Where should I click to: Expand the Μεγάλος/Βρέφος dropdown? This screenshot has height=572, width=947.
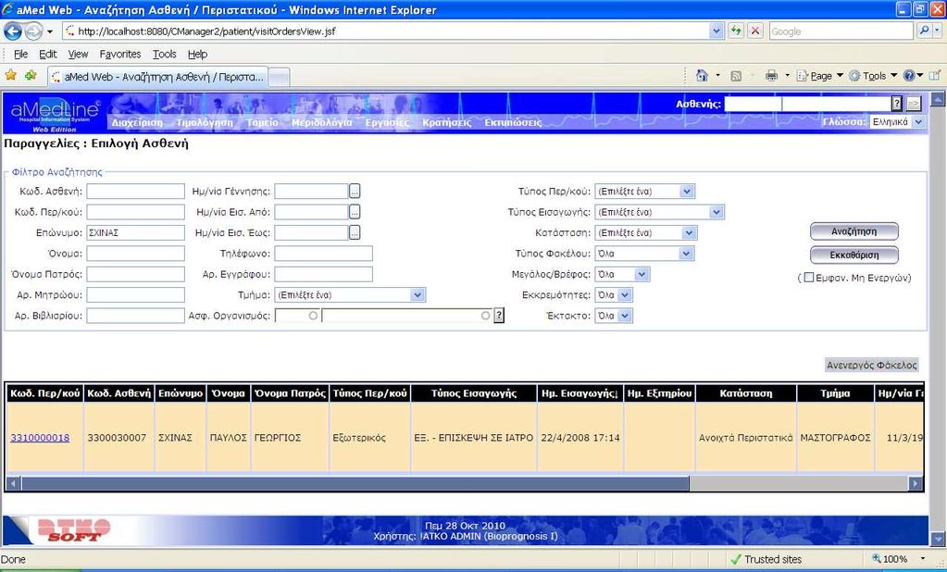pos(642,274)
